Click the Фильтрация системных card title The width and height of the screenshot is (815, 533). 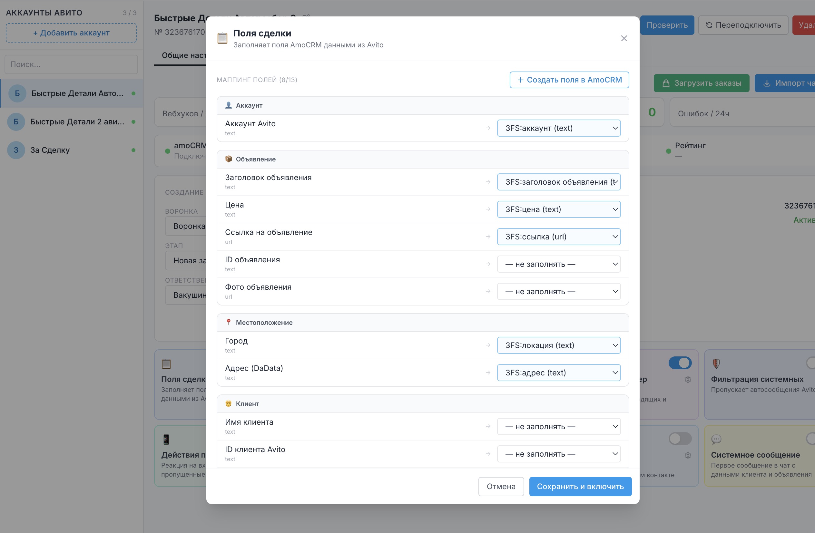(x=757, y=379)
